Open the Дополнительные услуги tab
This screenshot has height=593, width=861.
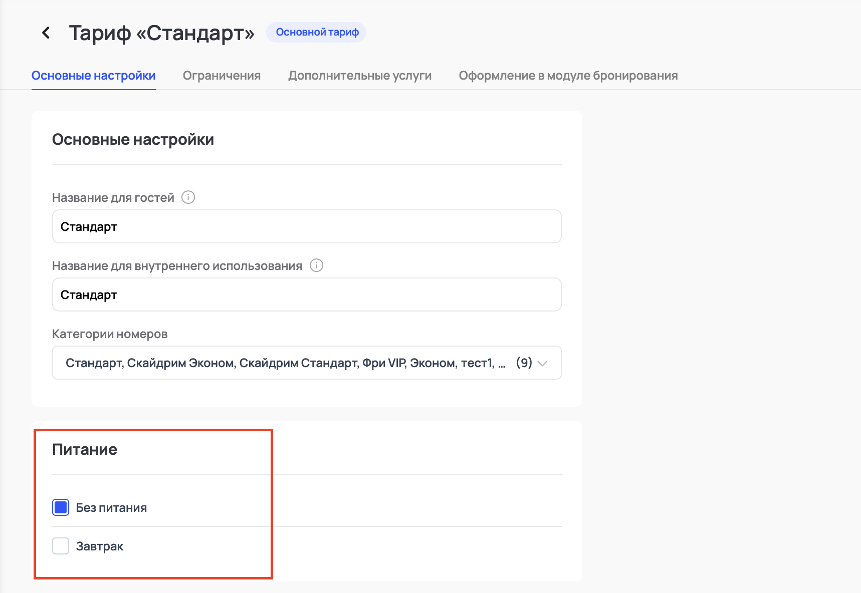pyautogui.click(x=359, y=76)
